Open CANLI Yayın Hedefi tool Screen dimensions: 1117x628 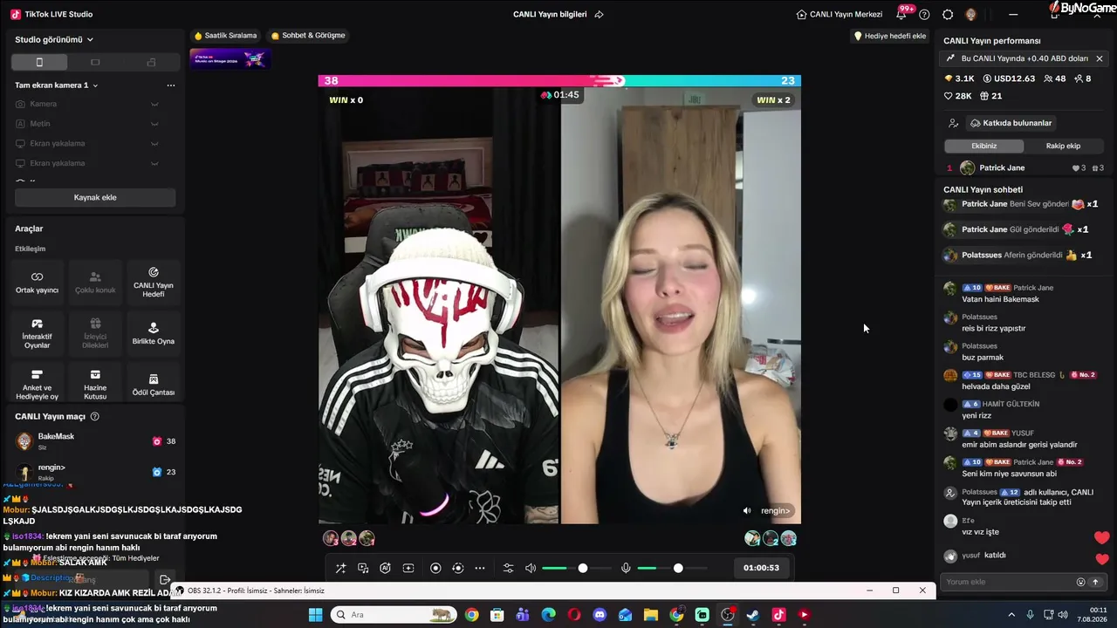click(x=154, y=282)
